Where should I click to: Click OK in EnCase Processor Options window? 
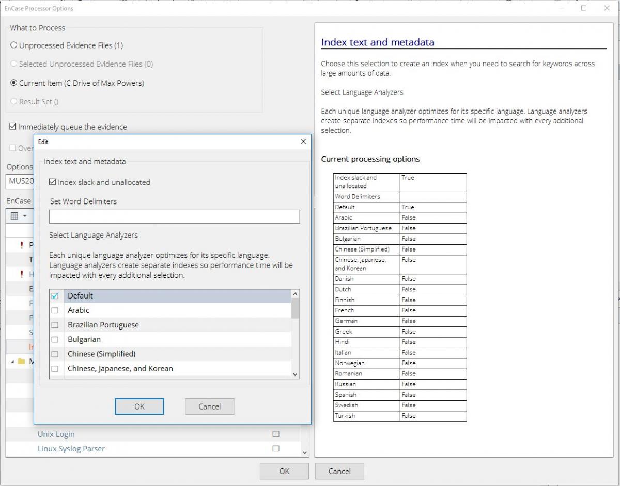pyautogui.click(x=284, y=471)
